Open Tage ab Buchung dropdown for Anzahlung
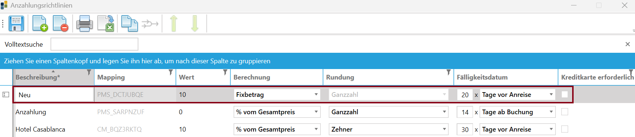 517,112
